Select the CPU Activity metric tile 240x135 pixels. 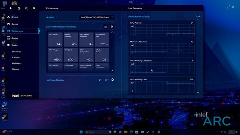point(55,39)
